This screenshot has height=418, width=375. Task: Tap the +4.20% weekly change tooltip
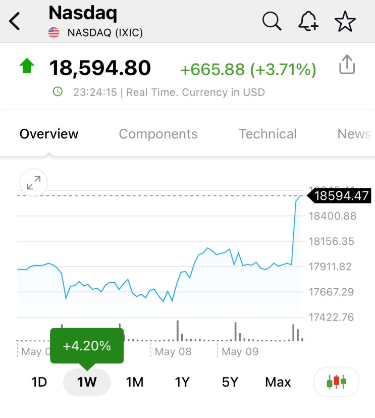click(87, 346)
